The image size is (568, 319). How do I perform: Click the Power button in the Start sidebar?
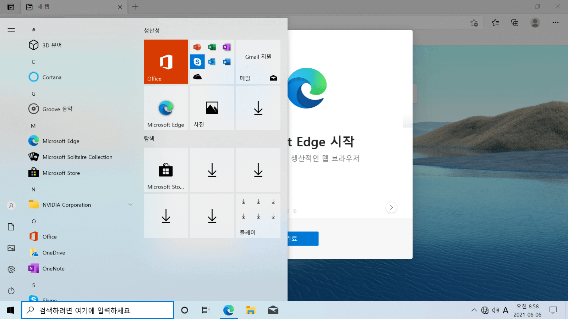tap(11, 291)
